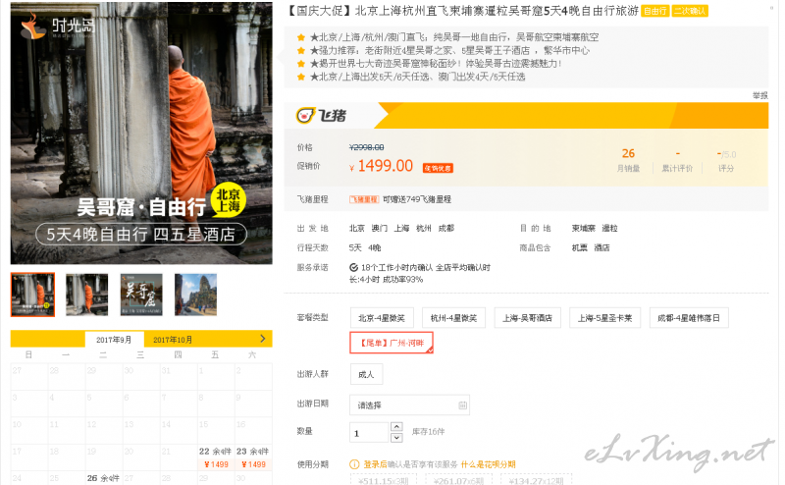This screenshot has height=485, width=785.
Task: Click the 时光岛 shop logo
Action: (x=58, y=27)
